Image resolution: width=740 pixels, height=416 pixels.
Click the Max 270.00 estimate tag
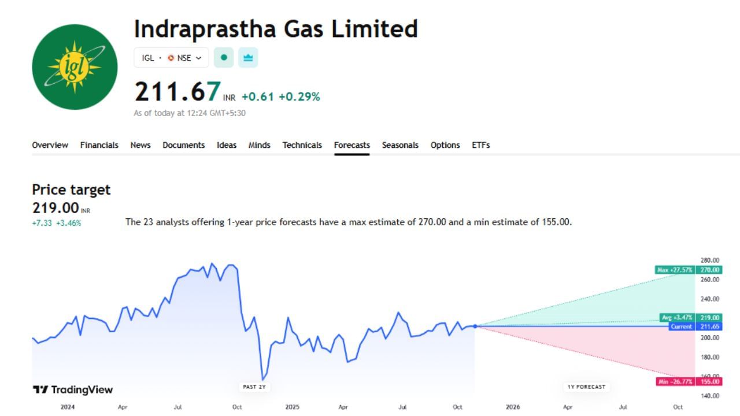[x=689, y=270]
